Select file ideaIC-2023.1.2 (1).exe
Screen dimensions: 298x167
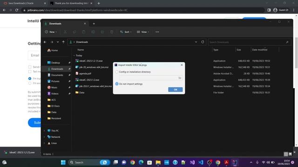coord(89,61)
